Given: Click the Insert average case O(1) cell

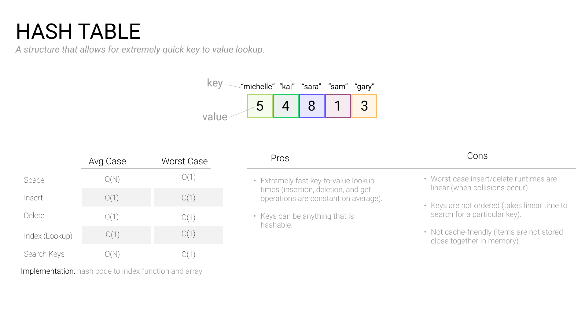Looking at the screenshot, I should pos(116,197).
